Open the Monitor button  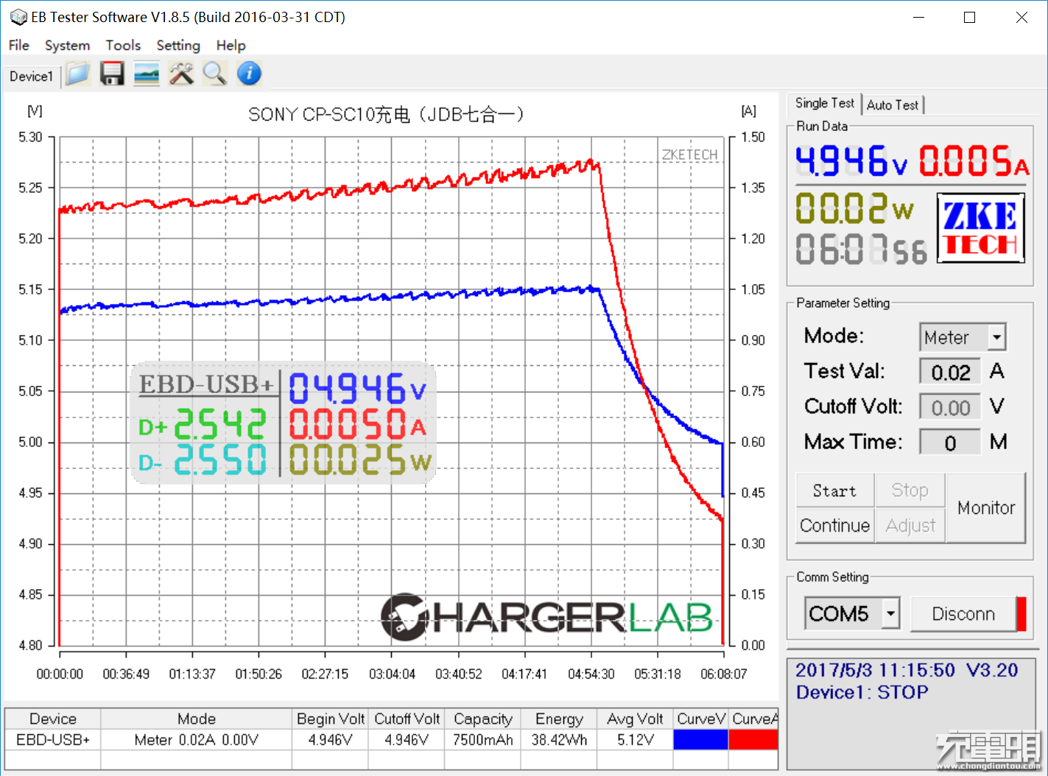986,508
